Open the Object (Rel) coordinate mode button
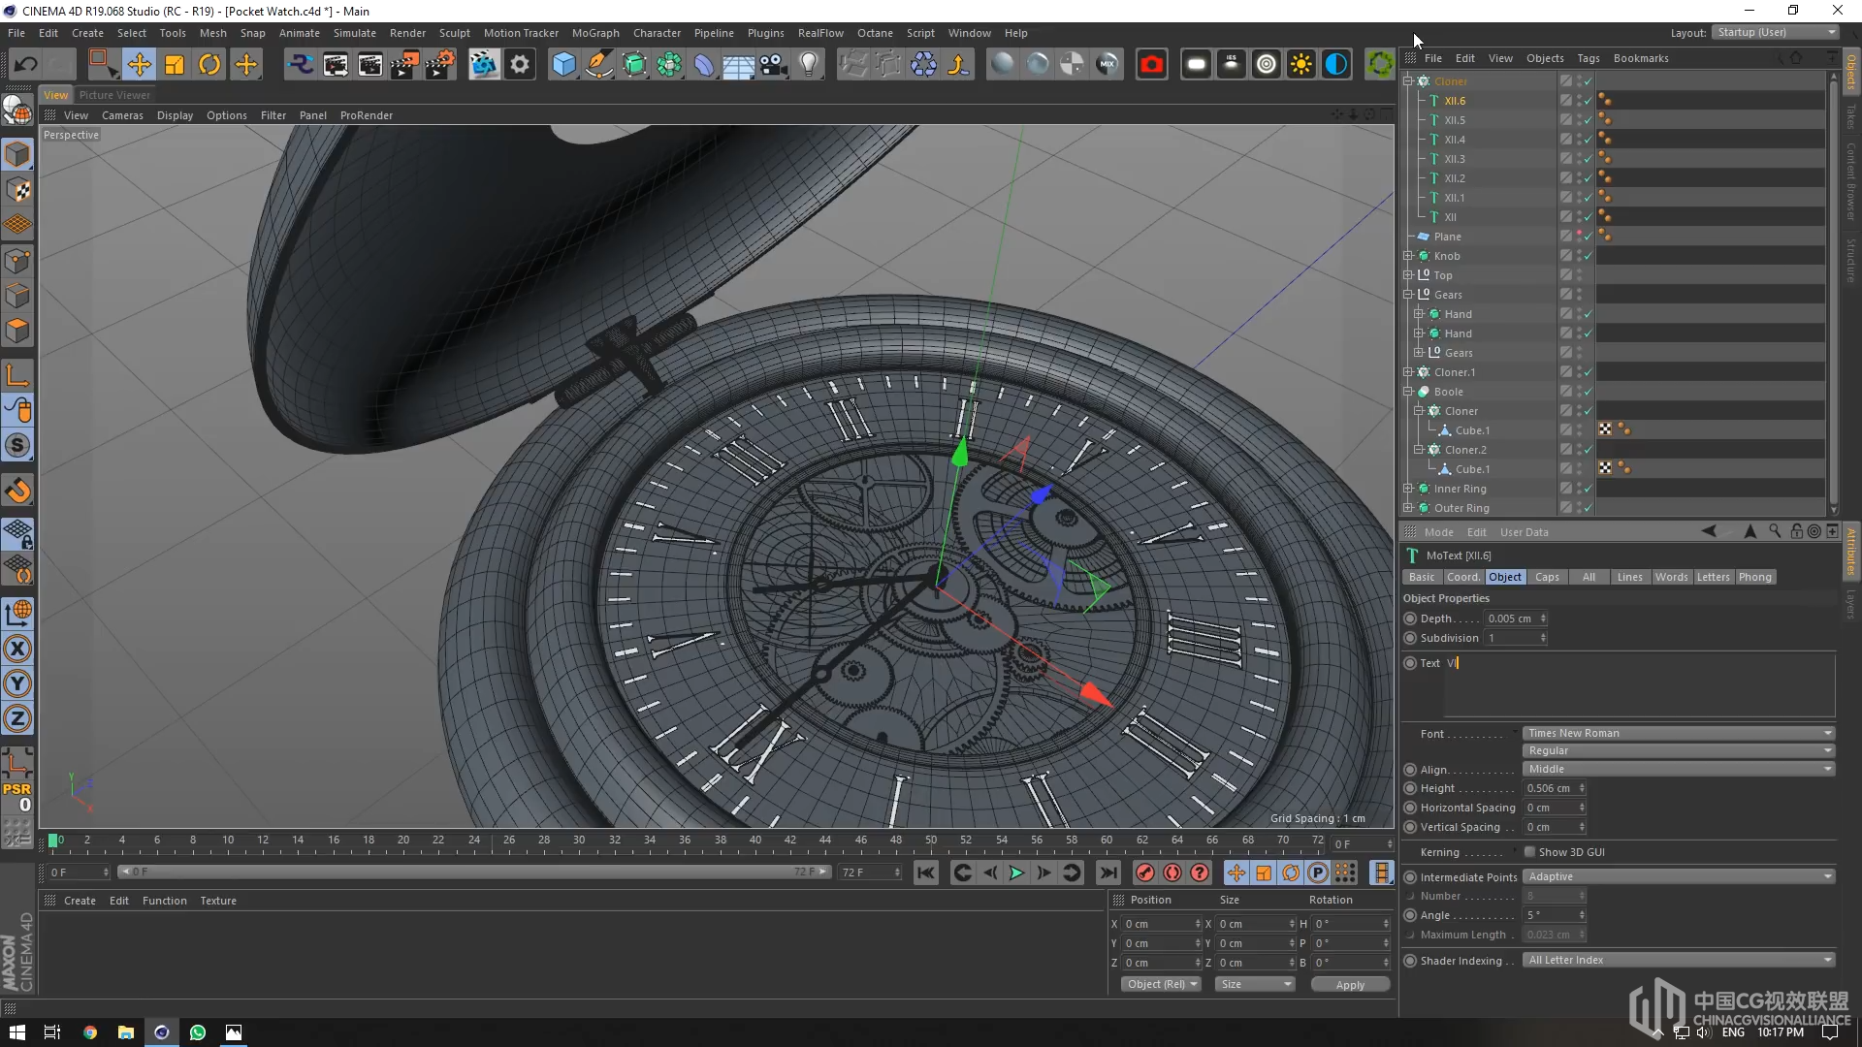The height and width of the screenshot is (1047, 1862). coord(1162,985)
